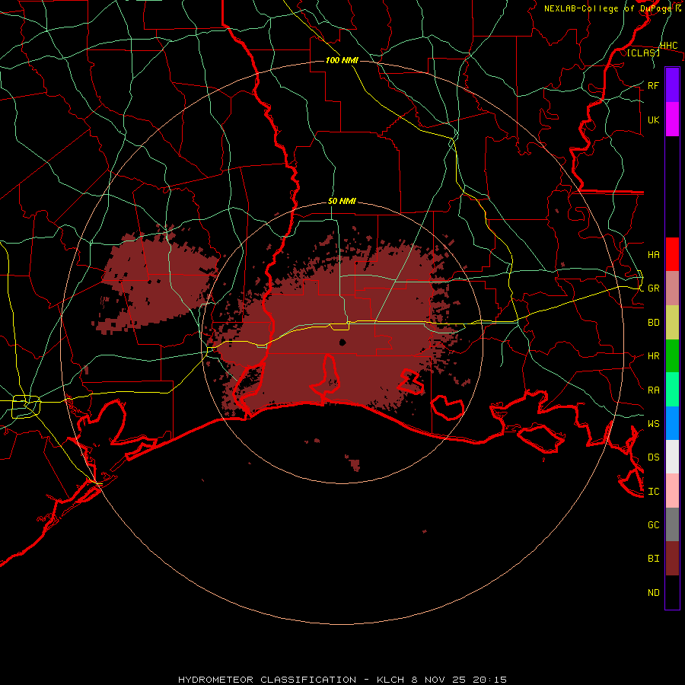
Task: Click the '100 NMI' range ring label
Action: click(x=342, y=60)
